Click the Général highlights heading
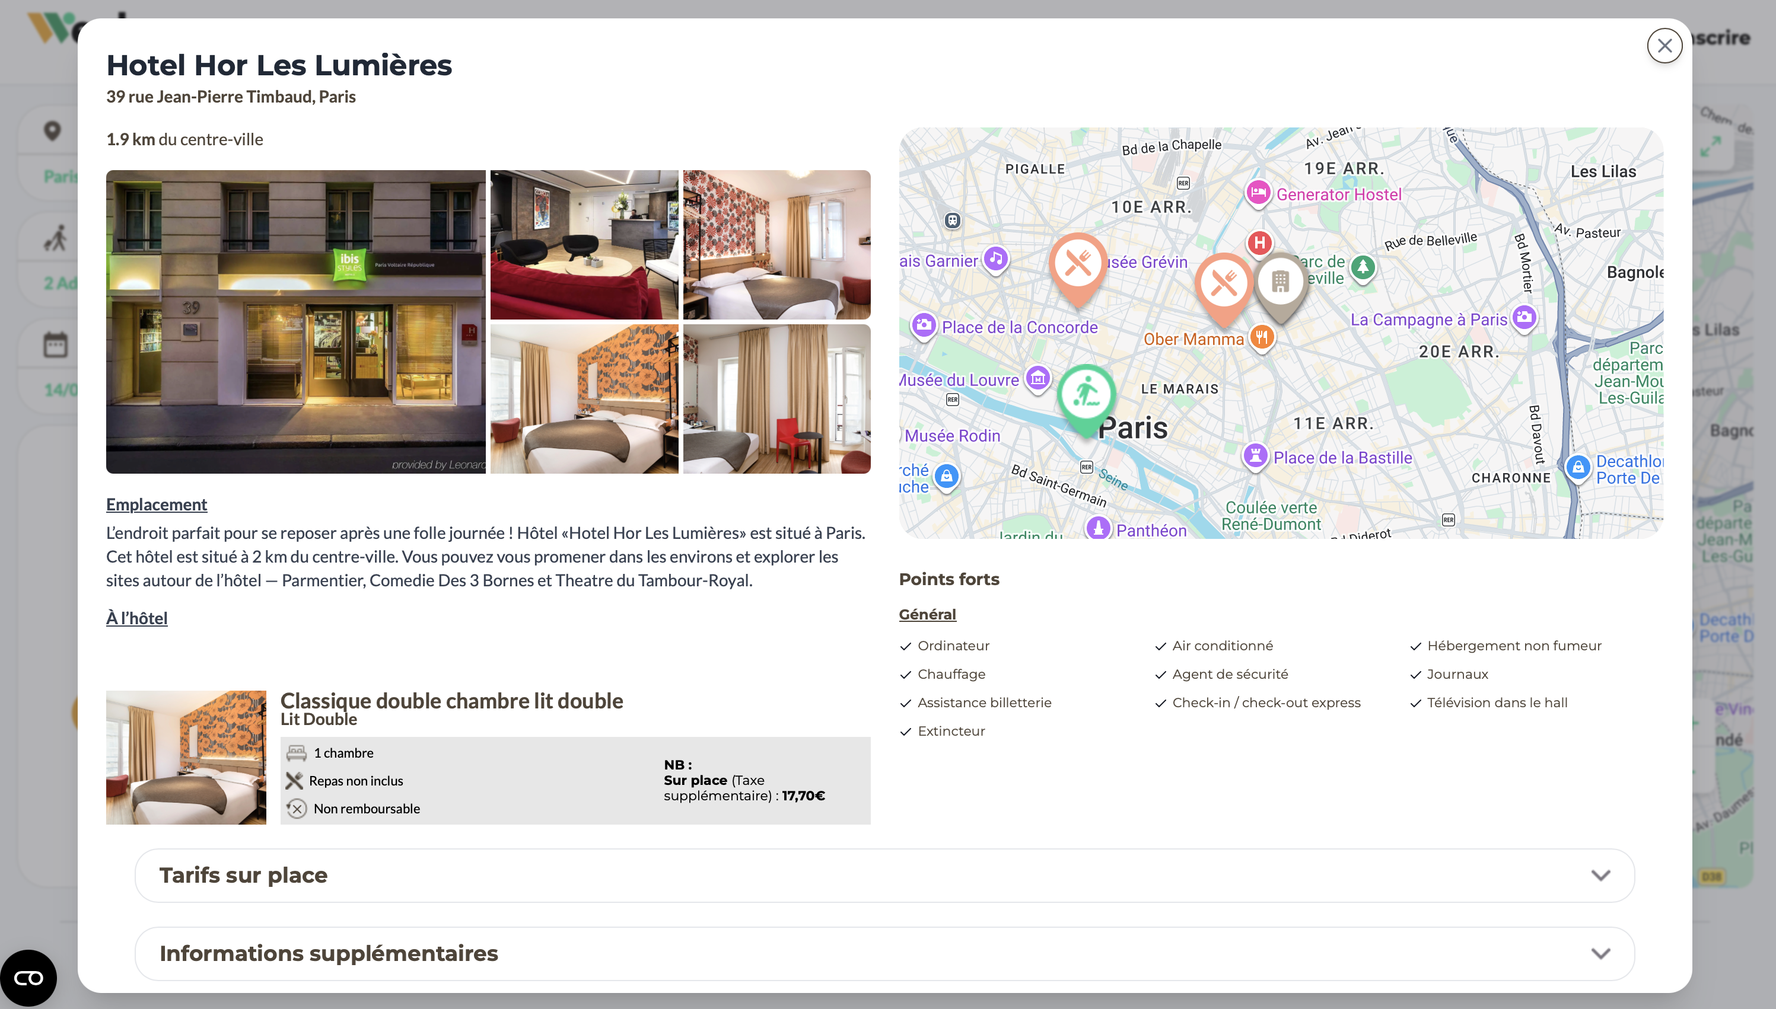This screenshot has height=1009, width=1776. (927, 615)
